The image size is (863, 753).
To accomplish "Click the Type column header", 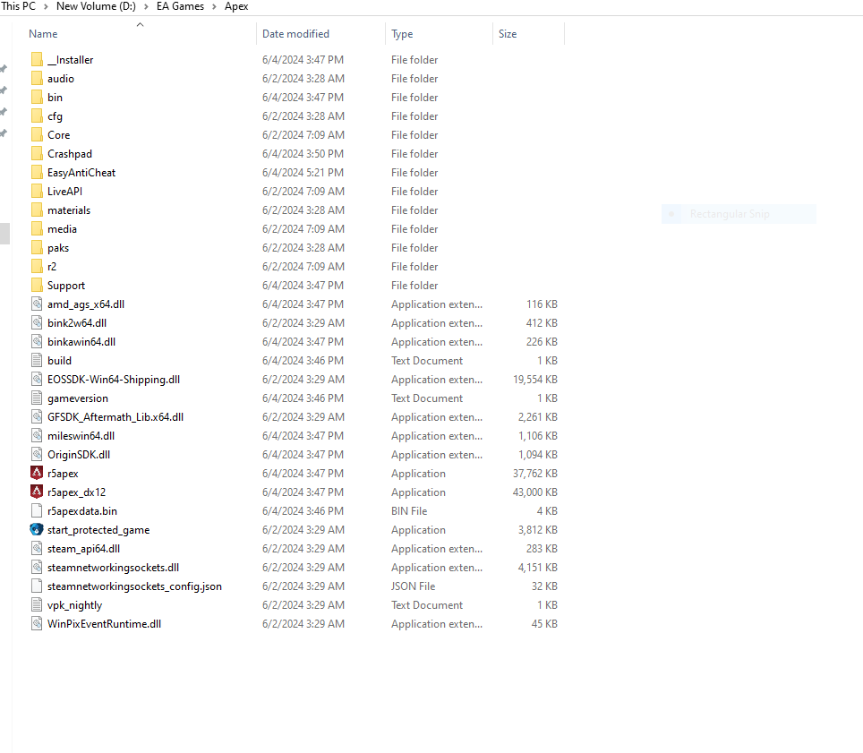I will pyautogui.click(x=402, y=34).
